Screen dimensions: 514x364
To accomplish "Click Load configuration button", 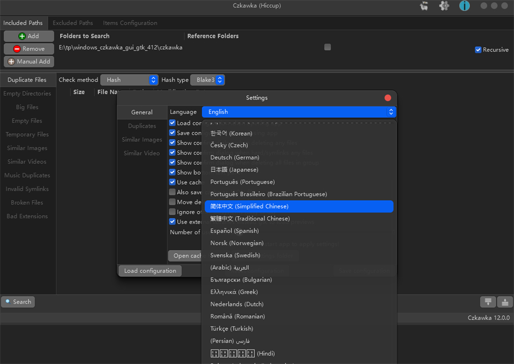I will (x=150, y=271).
